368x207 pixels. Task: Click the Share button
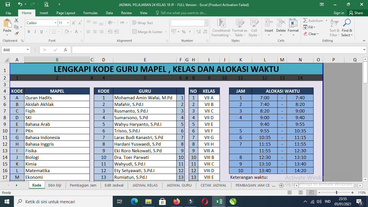tap(356, 13)
